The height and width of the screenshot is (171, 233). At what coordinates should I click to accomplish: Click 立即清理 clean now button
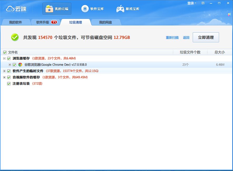[206, 37]
